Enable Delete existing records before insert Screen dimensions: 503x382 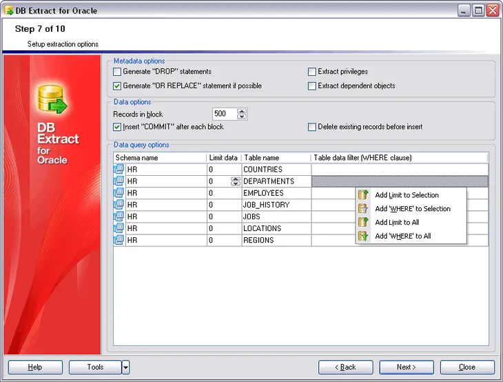pyautogui.click(x=312, y=127)
